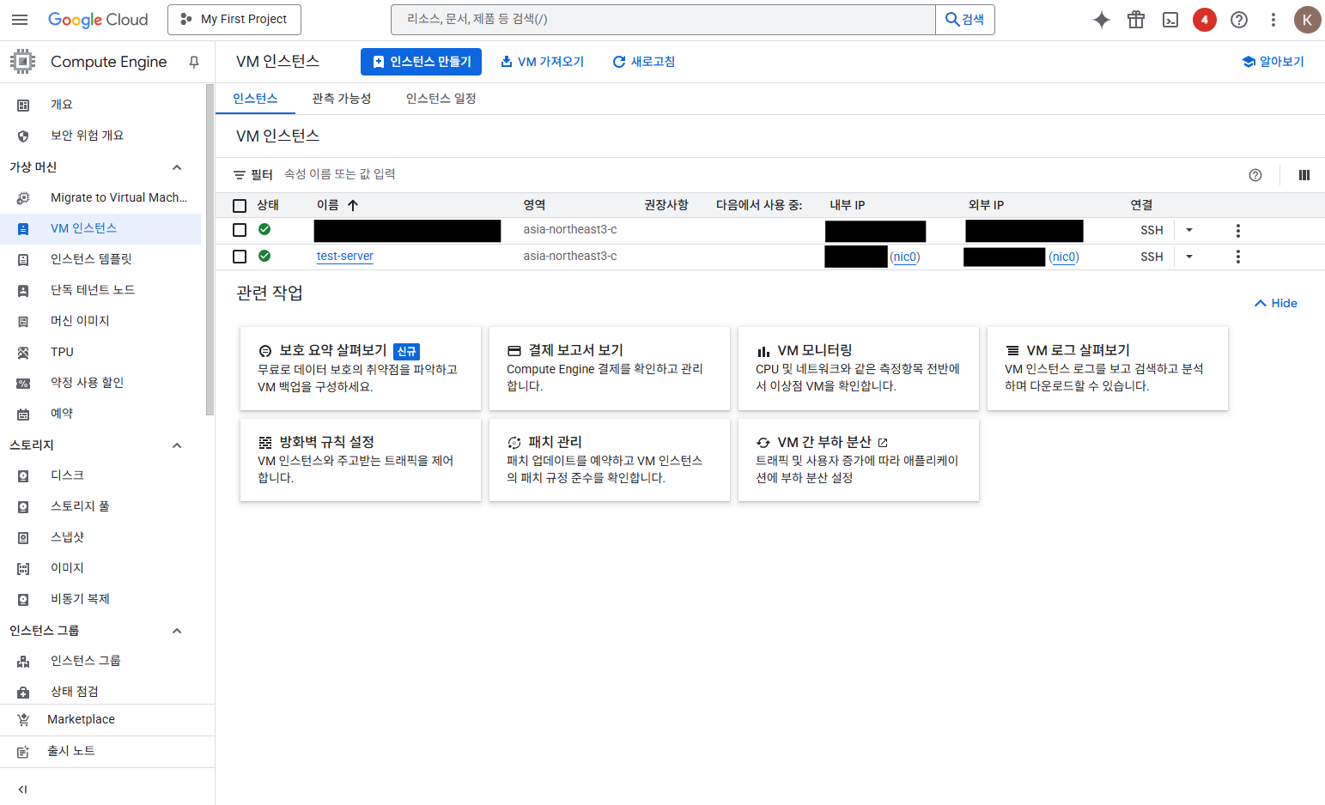Click VM 가져오기 button
The width and height of the screenshot is (1325, 805).
pyautogui.click(x=542, y=62)
